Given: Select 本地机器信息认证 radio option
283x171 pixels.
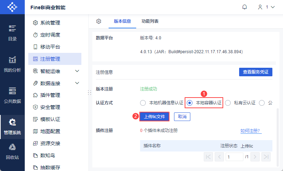Looking at the screenshot, I should coord(143,103).
